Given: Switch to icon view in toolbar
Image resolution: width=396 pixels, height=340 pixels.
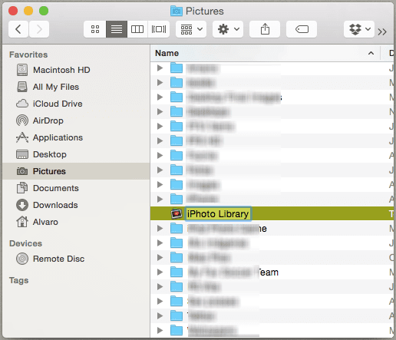Looking at the screenshot, I should (x=95, y=29).
